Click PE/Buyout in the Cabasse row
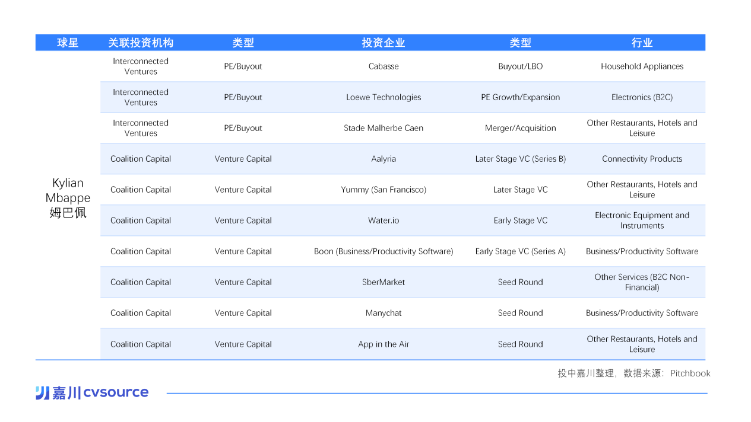 tap(243, 66)
